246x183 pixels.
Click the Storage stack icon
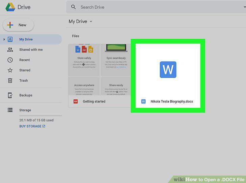[10, 110]
